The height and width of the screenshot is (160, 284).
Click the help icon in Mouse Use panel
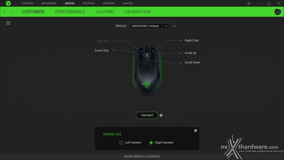196,131
